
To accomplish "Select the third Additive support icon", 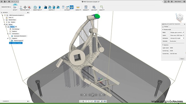I will pos(54,7).
